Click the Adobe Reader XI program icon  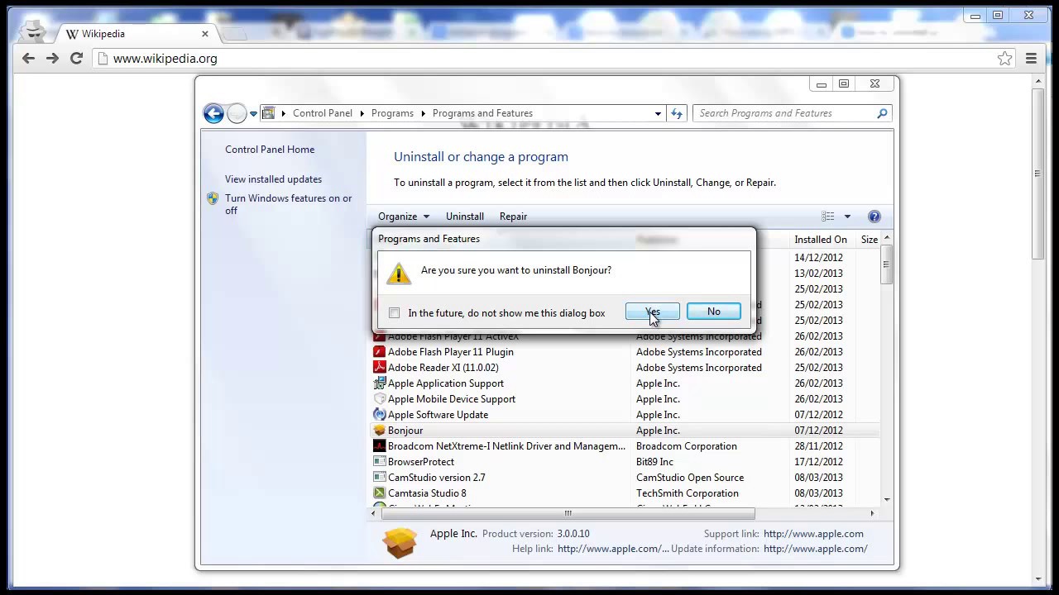coord(379,368)
